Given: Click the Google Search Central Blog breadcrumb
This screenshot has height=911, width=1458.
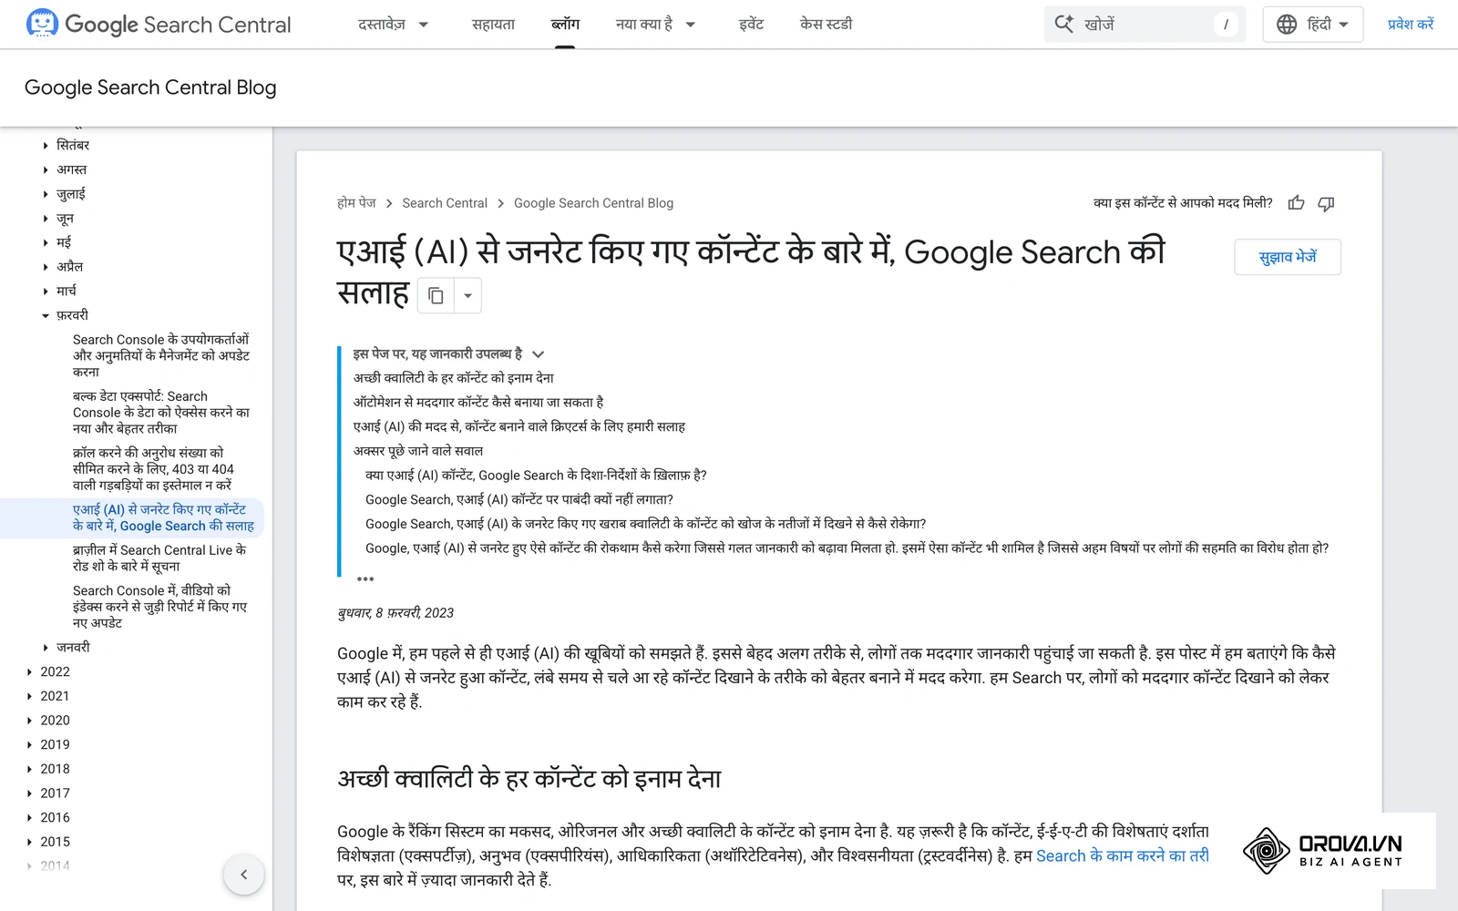Looking at the screenshot, I should [x=593, y=203].
